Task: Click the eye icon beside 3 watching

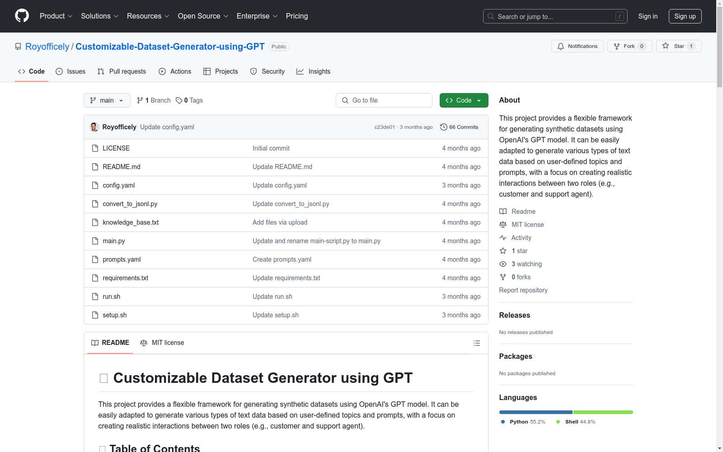Action: 503,264
